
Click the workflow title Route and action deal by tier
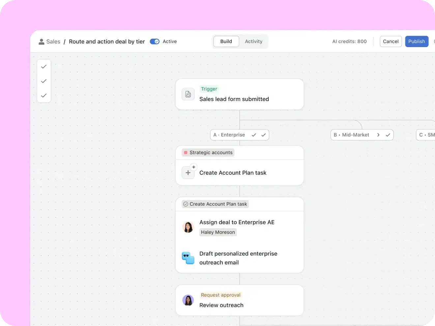107,41
